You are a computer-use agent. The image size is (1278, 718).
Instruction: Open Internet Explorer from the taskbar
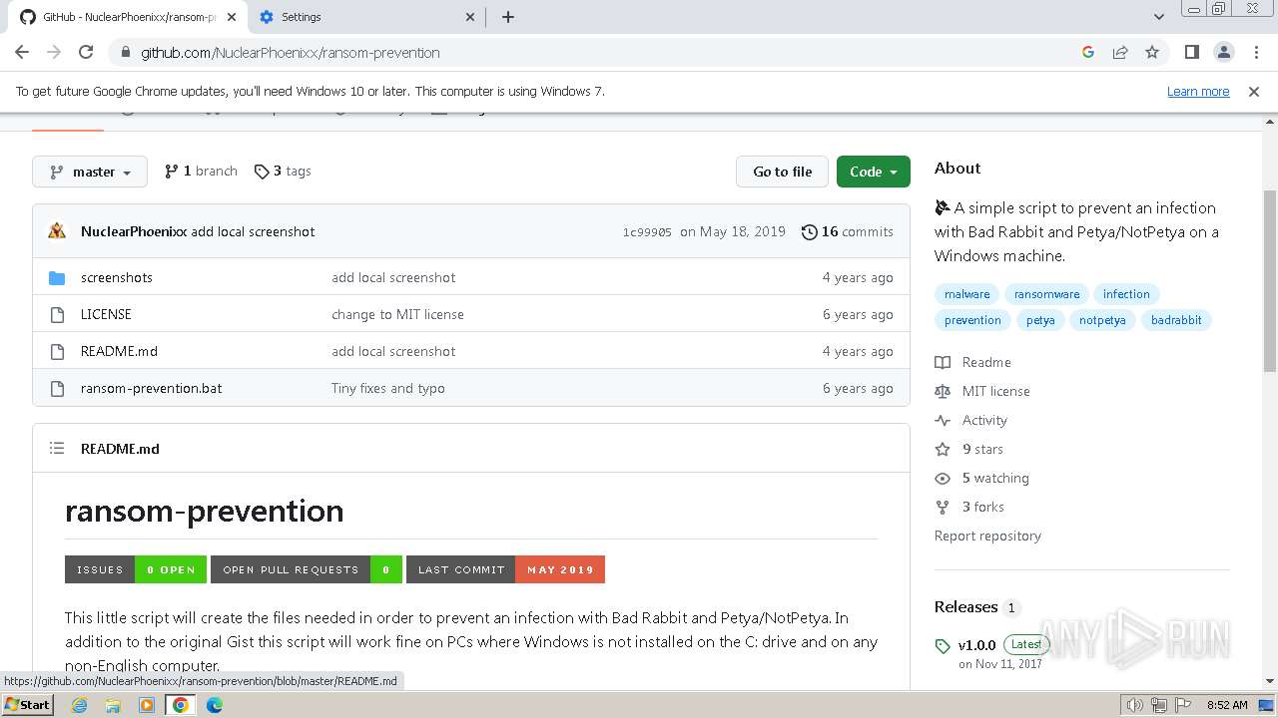click(x=80, y=705)
